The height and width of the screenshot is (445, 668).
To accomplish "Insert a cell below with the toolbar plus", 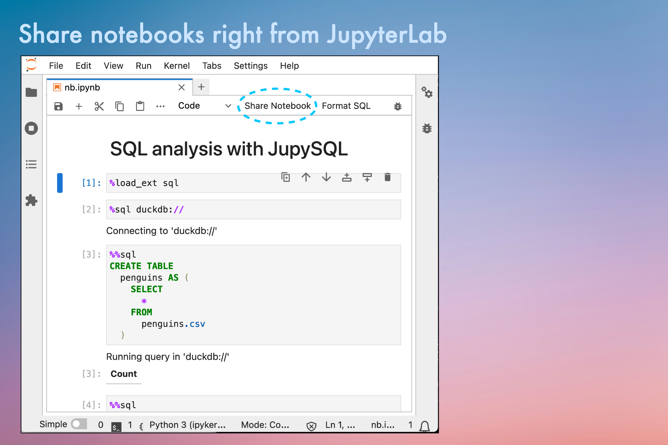I will coord(79,106).
